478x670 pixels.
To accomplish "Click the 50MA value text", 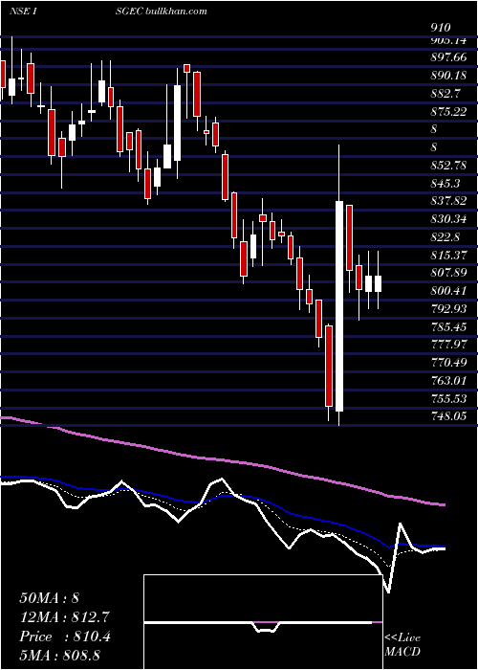I will pyautogui.click(x=49, y=598).
